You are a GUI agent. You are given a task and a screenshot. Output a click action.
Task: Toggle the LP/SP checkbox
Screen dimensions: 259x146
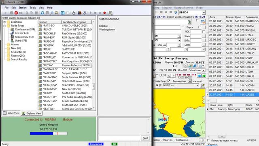(x=157, y=75)
